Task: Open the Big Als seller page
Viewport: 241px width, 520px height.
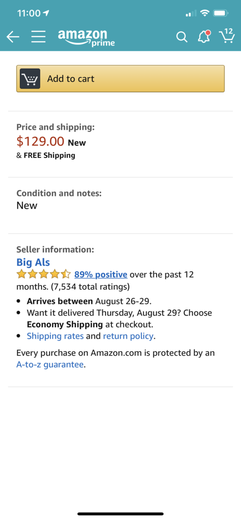Action: (33, 262)
